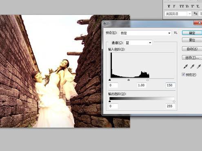Toggle Faux Bold text style
Screen dimensions: 202x151
169,6
